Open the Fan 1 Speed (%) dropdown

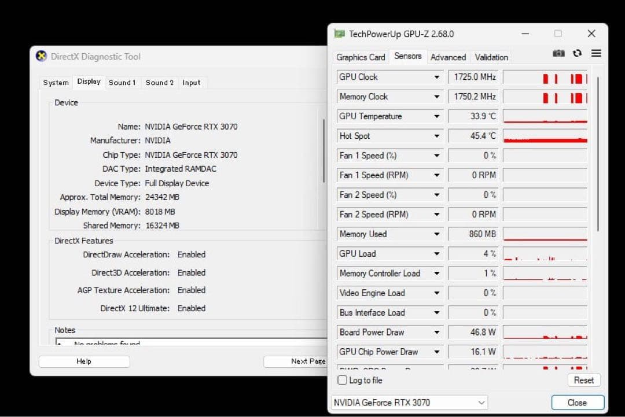436,156
